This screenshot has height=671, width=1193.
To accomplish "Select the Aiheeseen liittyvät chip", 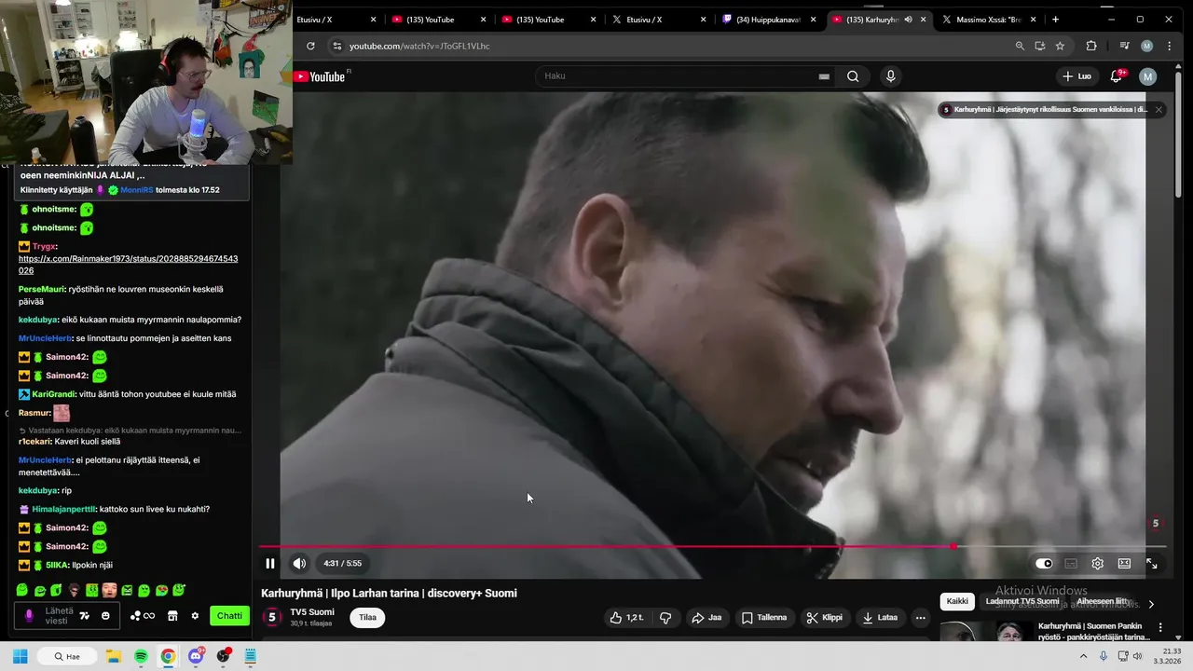I will pos(1103,601).
